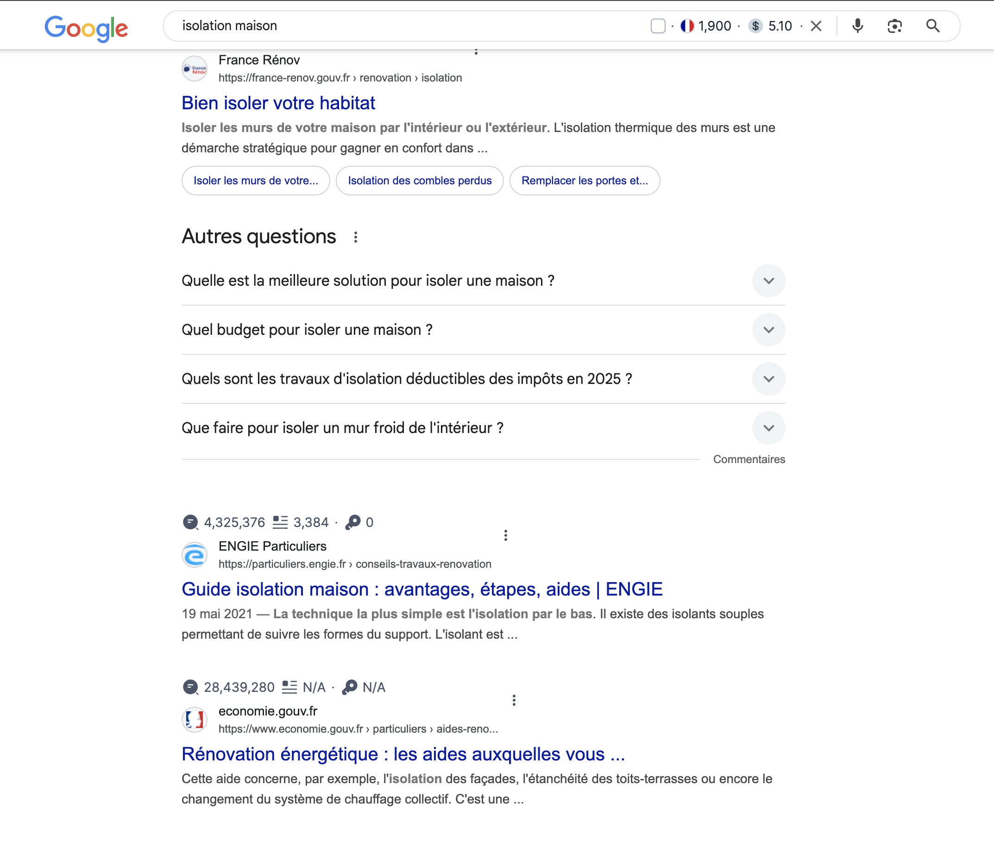Click the 'ENGIE Particuliers' site name
994x841 pixels.
tap(272, 546)
